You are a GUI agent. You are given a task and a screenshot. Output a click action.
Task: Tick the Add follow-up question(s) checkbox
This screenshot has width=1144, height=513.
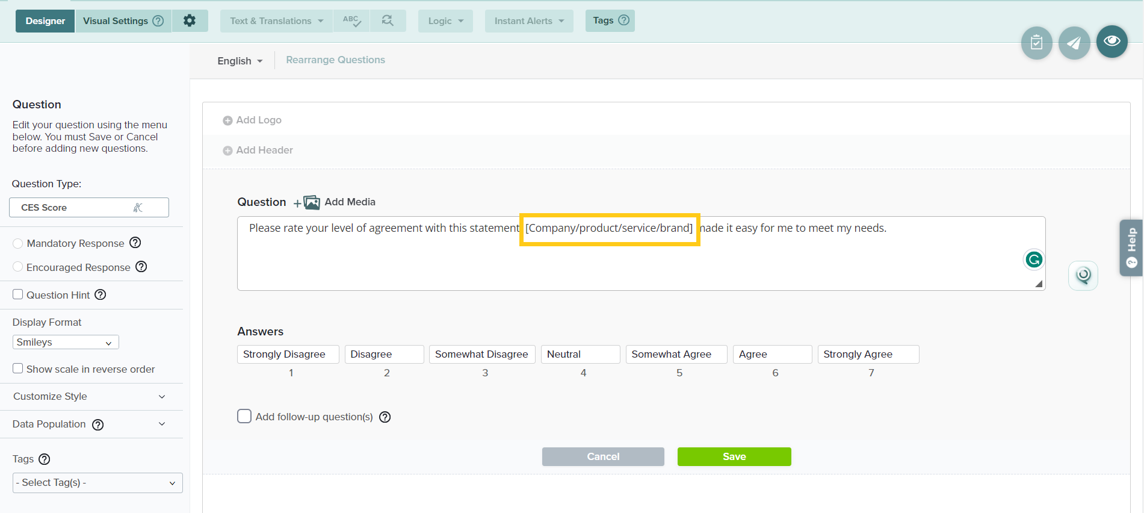(244, 417)
